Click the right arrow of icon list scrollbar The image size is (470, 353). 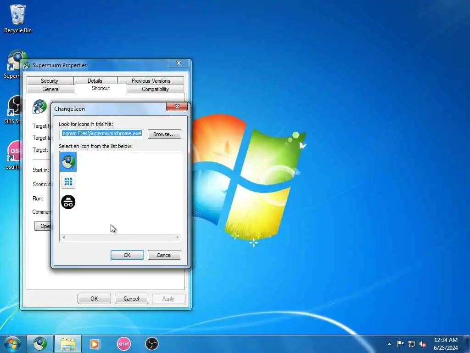pyautogui.click(x=177, y=237)
